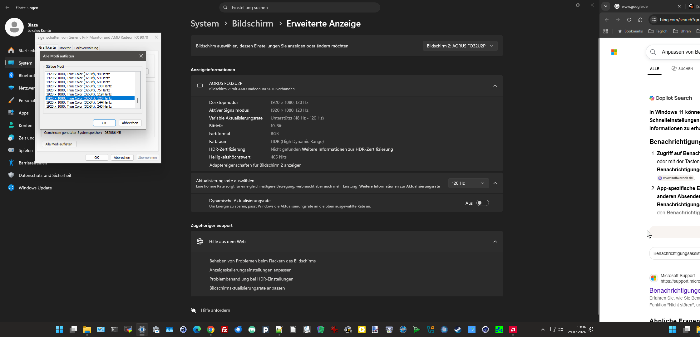The image size is (700, 337).
Task: Open Datenschutz und Sicherheit shield icon
Action: tap(11, 175)
